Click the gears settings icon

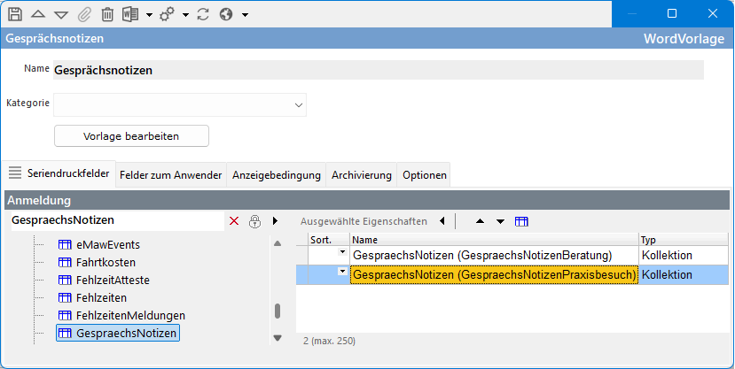pyautogui.click(x=167, y=14)
